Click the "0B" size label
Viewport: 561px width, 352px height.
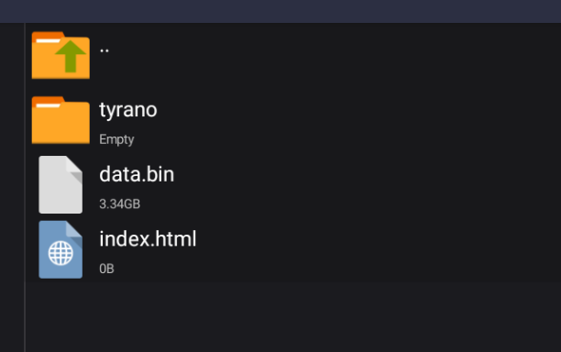click(x=106, y=269)
